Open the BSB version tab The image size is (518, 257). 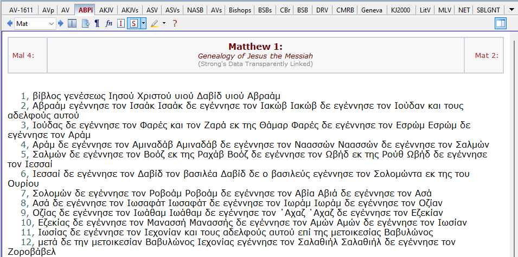(303, 10)
